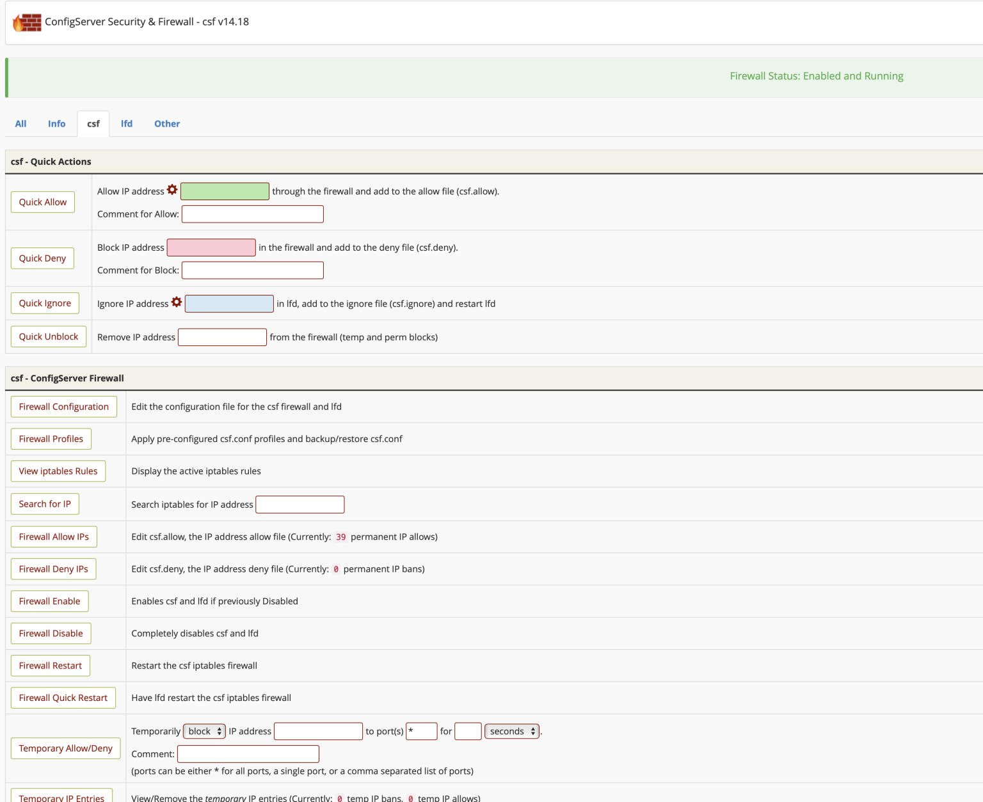Screen dimensions: 983x802
Task: Click the Quick Unblock button
Action: pyautogui.click(x=49, y=336)
